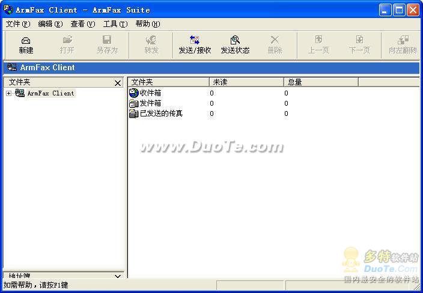Image resolution: width=423 pixels, height=293 pixels.
Task: Open the 查看(V) menu
Action: tap(83, 24)
